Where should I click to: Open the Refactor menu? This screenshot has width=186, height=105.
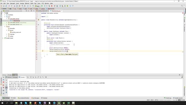click(27, 3)
